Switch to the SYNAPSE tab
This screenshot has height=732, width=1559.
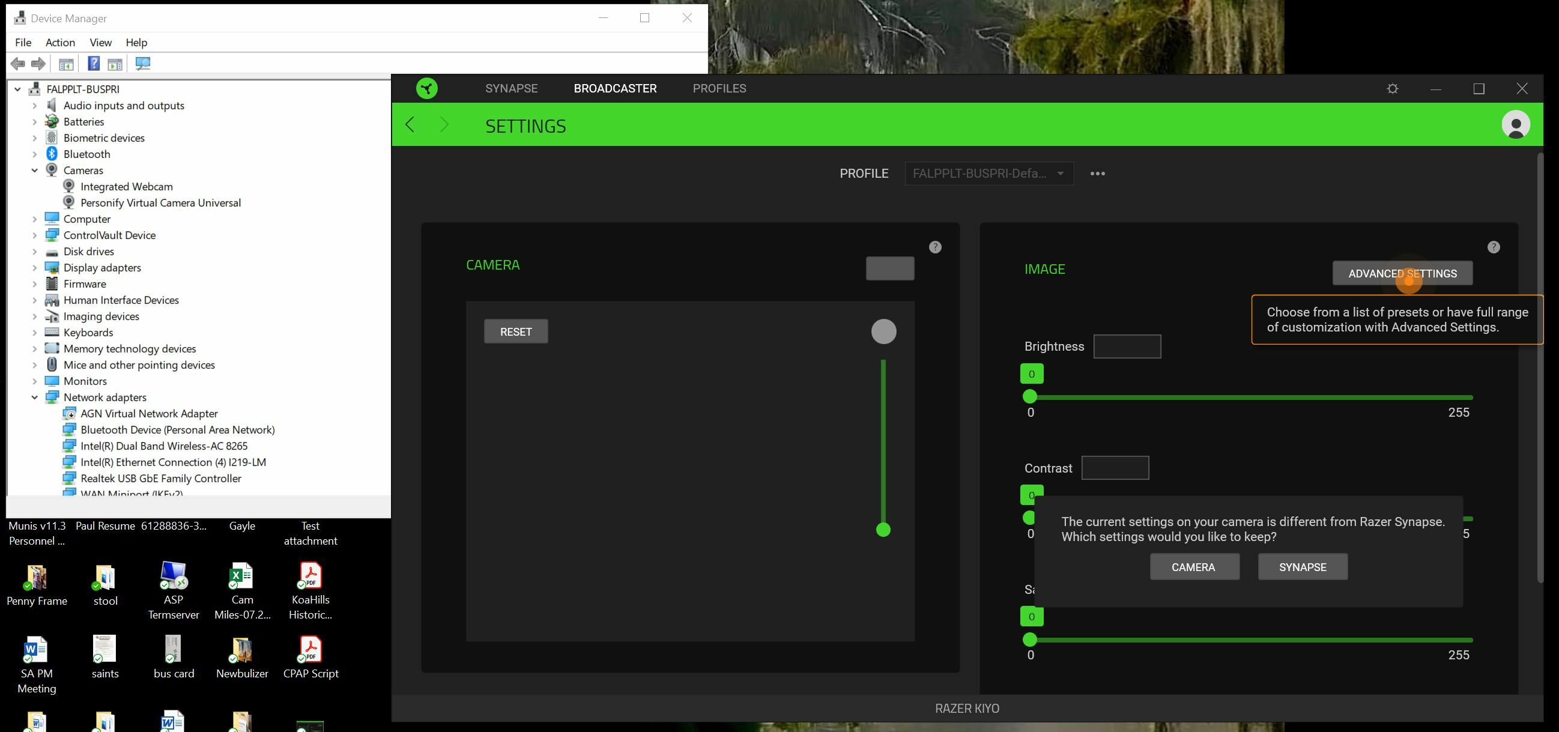click(x=512, y=88)
